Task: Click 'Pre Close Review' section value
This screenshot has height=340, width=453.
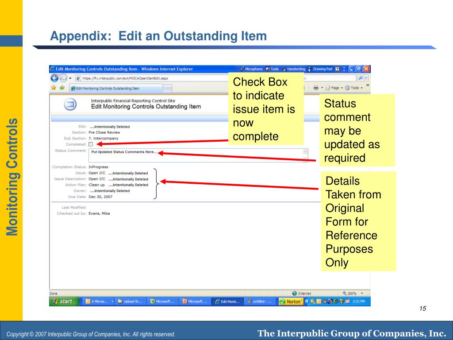Action: click(104, 132)
